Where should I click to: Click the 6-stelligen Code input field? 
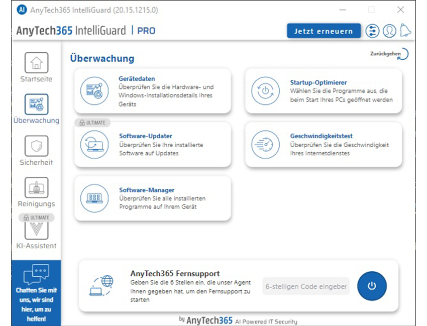pyautogui.click(x=305, y=286)
